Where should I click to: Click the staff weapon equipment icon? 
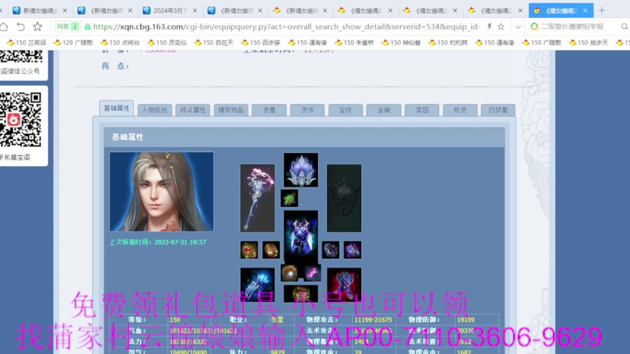click(257, 198)
